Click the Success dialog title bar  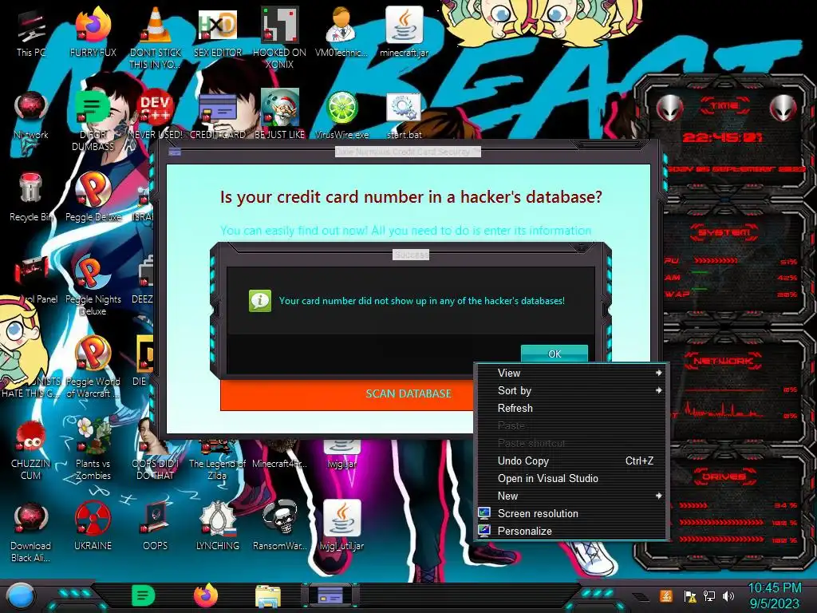pyautogui.click(x=411, y=255)
